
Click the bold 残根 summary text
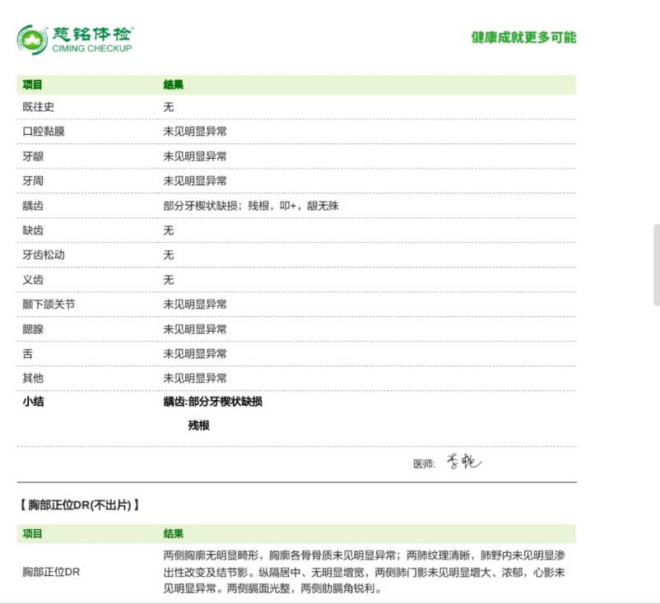point(198,425)
